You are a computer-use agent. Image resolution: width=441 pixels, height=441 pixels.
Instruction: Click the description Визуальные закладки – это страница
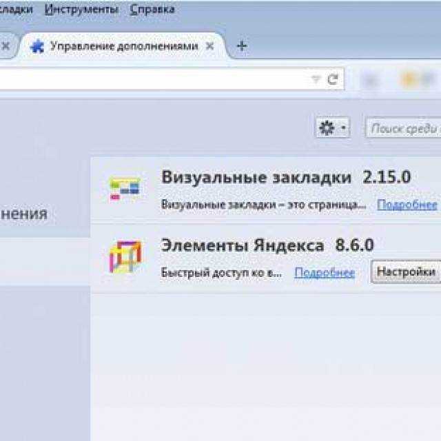[263, 205]
